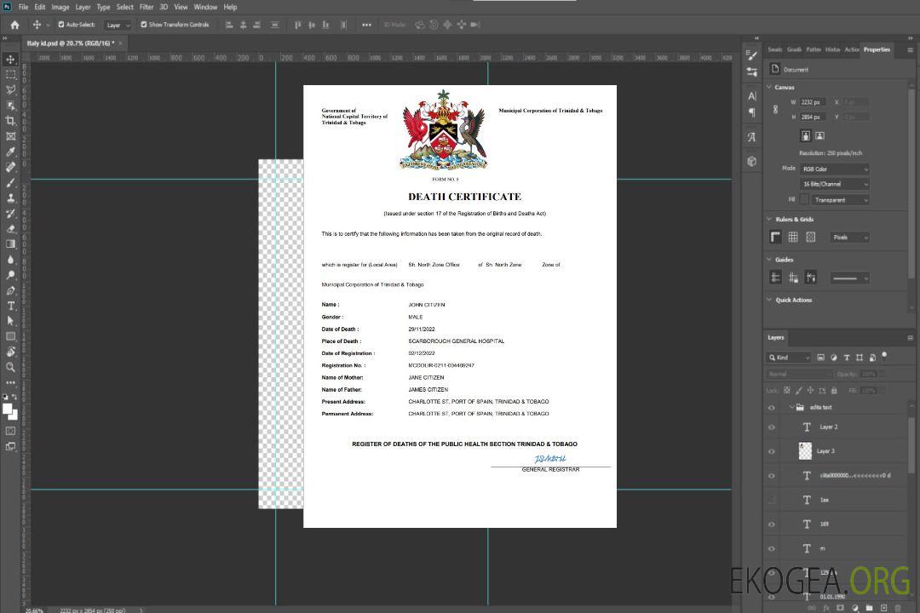Viewport: 920px width, 613px height.
Task: Toggle Quick Mask mode icon
Action: 10,431
